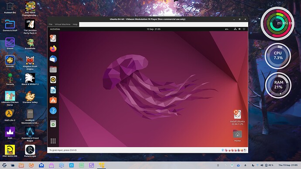Open the Help menu in VMware Player
301x169 pixels.
click(x=75, y=24)
